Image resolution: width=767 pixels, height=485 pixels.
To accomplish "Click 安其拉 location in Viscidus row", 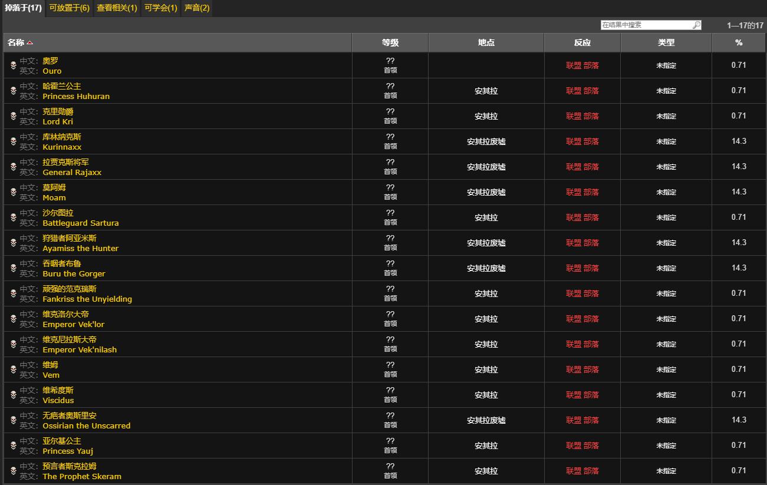I will 486,395.
